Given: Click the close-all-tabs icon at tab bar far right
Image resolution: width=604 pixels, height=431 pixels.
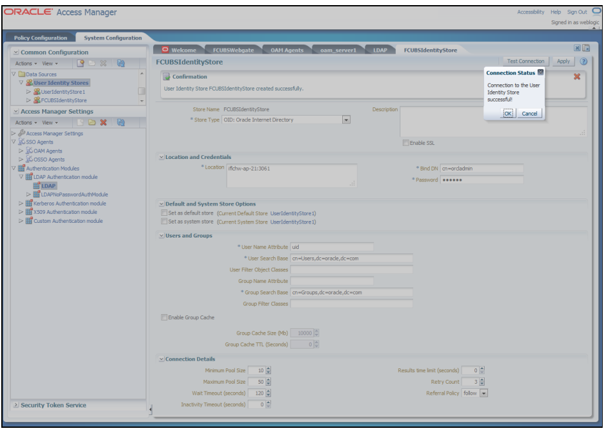Looking at the screenshot, I should (586, 48).
